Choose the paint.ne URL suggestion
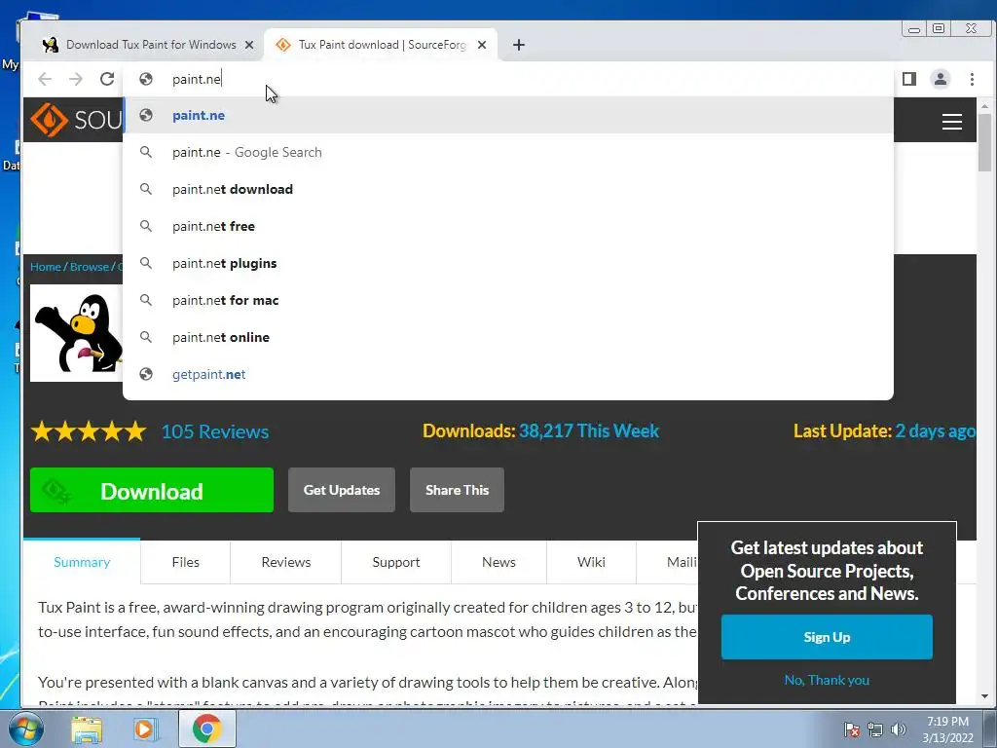This screenshot has width=997, height=748. coord(508,115)
